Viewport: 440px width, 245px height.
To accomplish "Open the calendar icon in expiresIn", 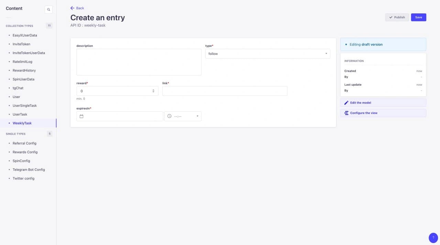I will tap(81, 116).
